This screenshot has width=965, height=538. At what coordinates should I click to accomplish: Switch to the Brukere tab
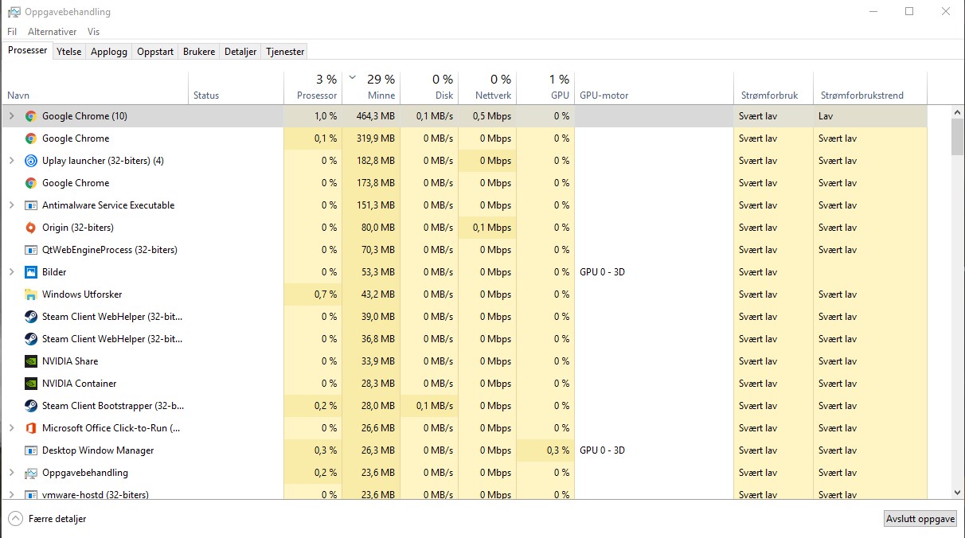[199, 52]
